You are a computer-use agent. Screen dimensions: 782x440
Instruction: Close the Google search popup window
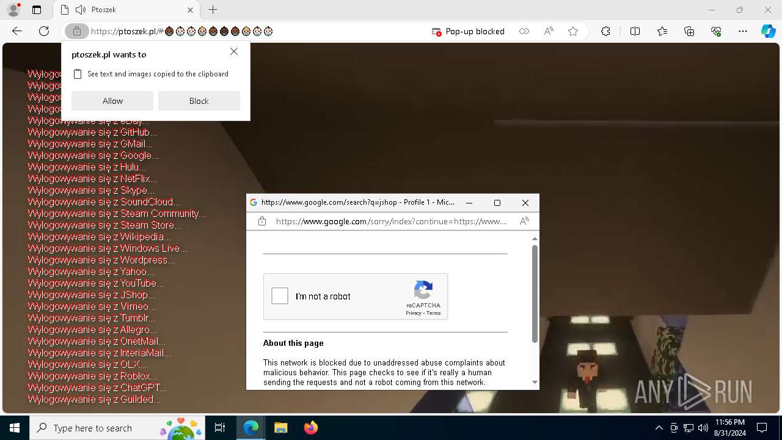click(x=525, y=203)
